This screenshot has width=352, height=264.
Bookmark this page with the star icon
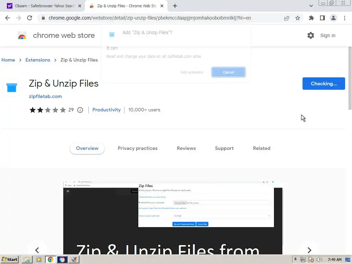click(298, 18)
